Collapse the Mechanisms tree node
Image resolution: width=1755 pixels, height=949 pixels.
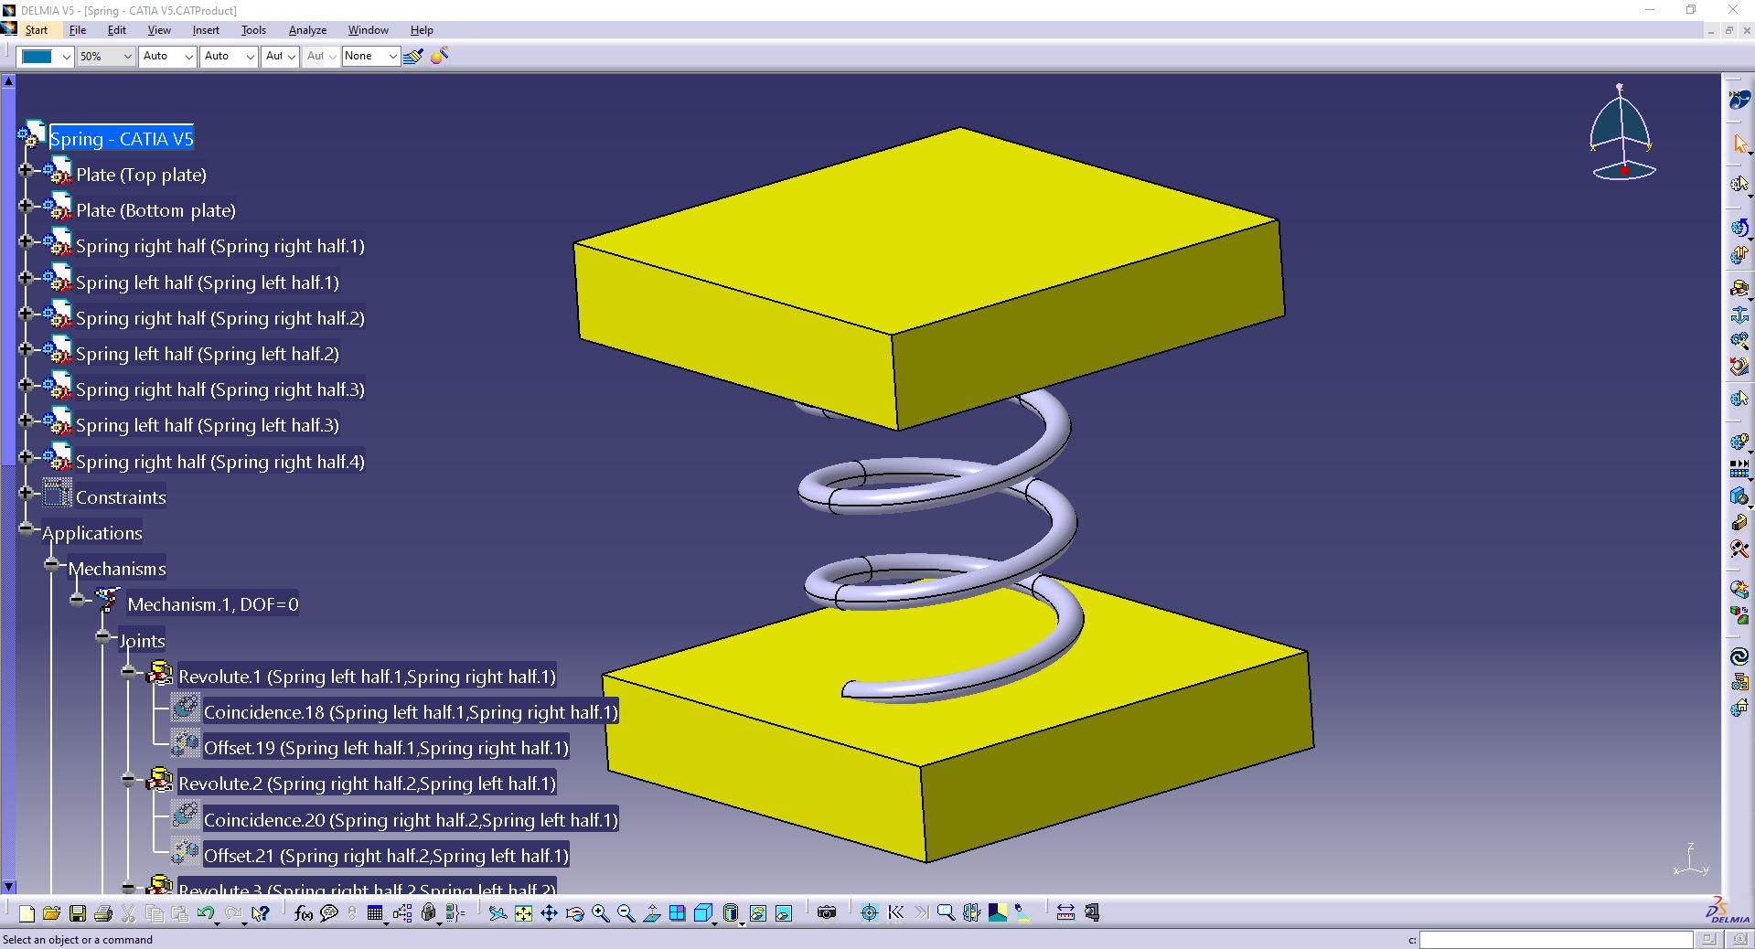click(x=52, y=565)
